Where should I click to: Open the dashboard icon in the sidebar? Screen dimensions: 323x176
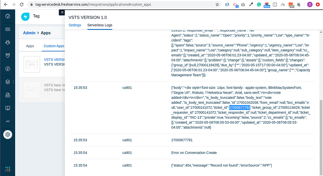pyautogui.click(x=8, y=16)
